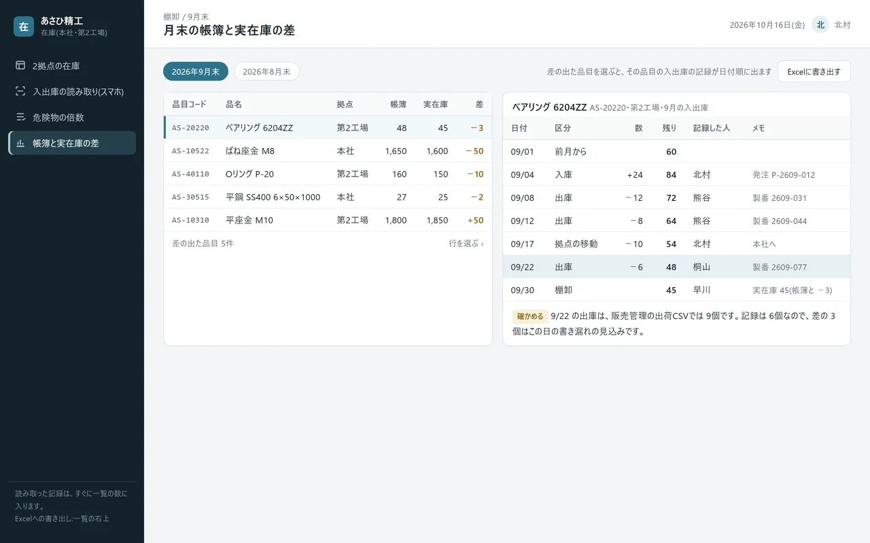The width and height of the screenshot is (870, 543).
Task: Click 行を選ぶ › hint text
Action: 466,243
